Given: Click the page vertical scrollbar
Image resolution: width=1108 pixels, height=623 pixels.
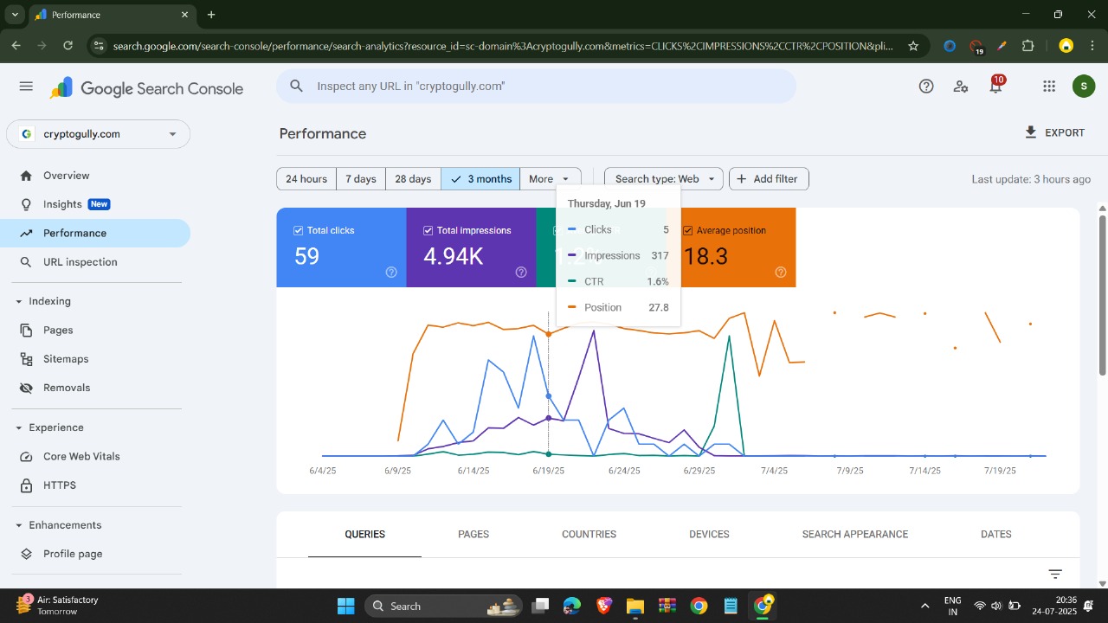Looking at the screenshot, I should [x=1102, y=294].
